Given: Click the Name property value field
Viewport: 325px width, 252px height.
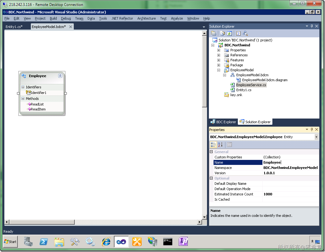Looking at the screenshot, I should pos(290,162).
